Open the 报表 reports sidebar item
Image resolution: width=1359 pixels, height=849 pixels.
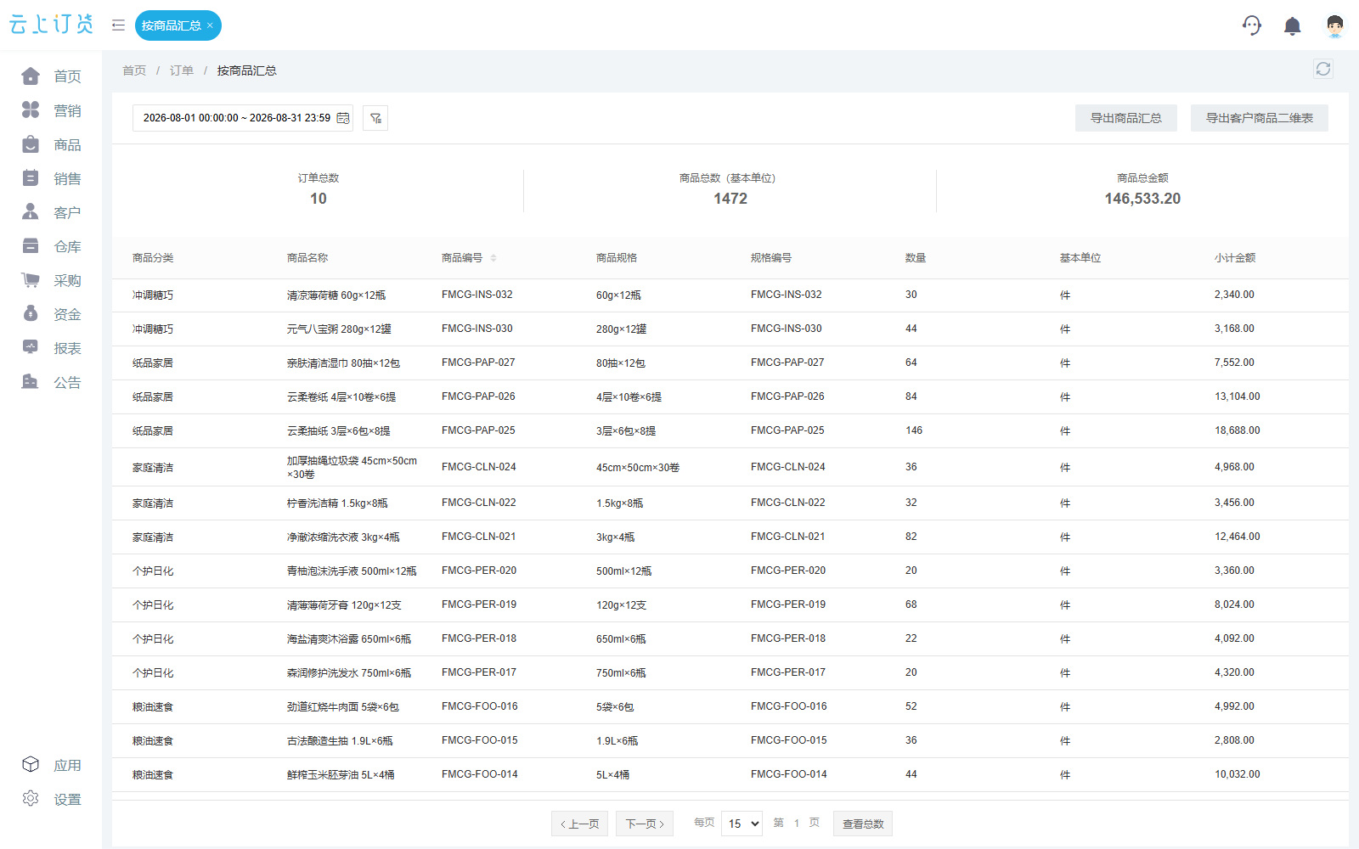point(51,348)
